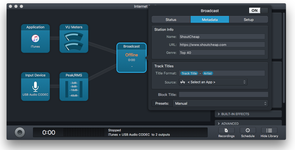Click the Stopped status text

coord(114,130)
